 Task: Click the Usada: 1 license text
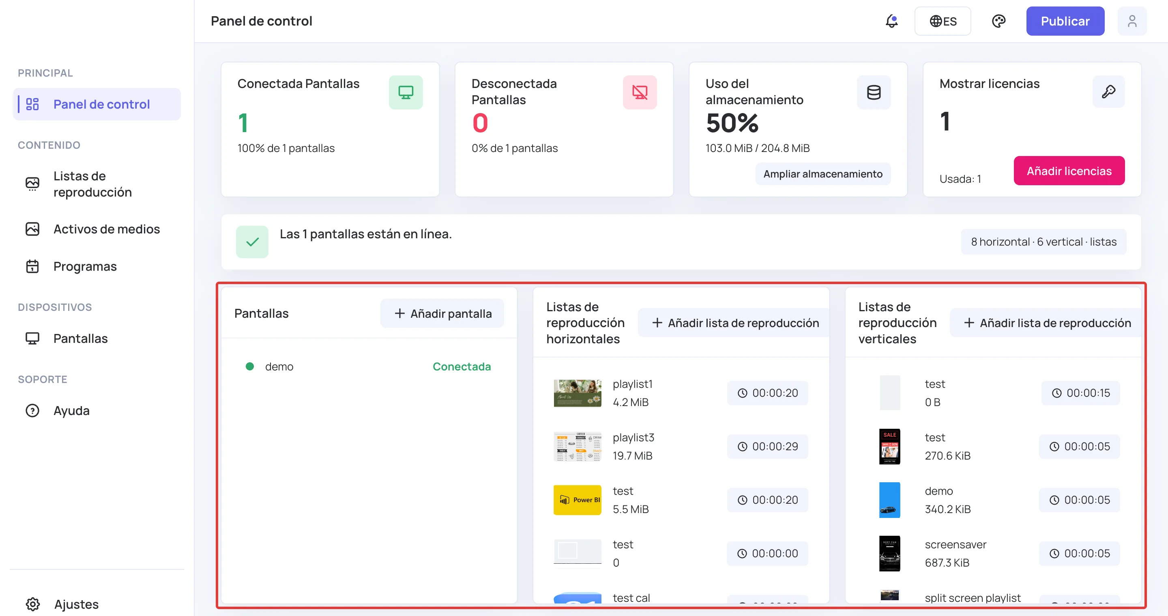click(960, 179)
